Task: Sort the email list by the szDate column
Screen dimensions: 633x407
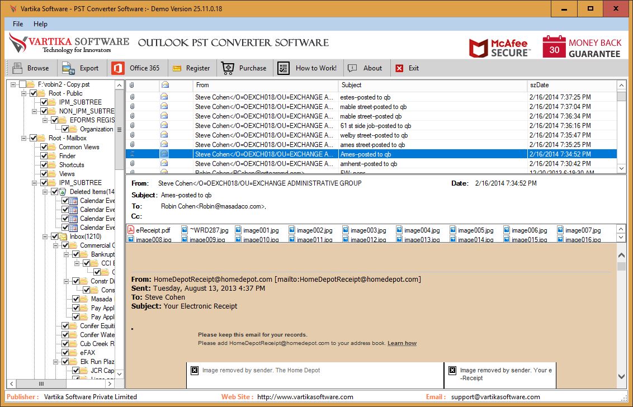Action: (572, 85)
